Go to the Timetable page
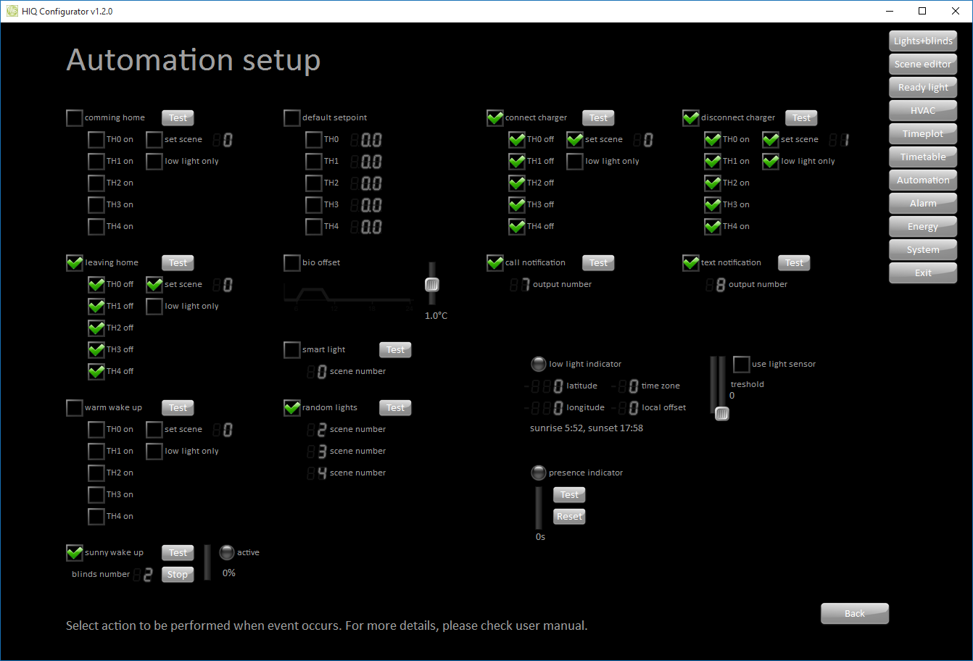 tap(922, 157)
